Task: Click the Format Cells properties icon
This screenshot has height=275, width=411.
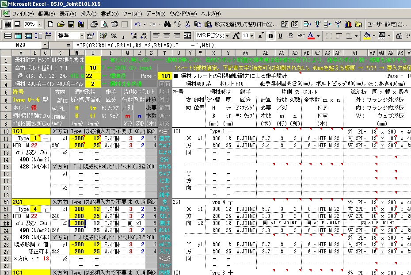Action: [91, 36]
